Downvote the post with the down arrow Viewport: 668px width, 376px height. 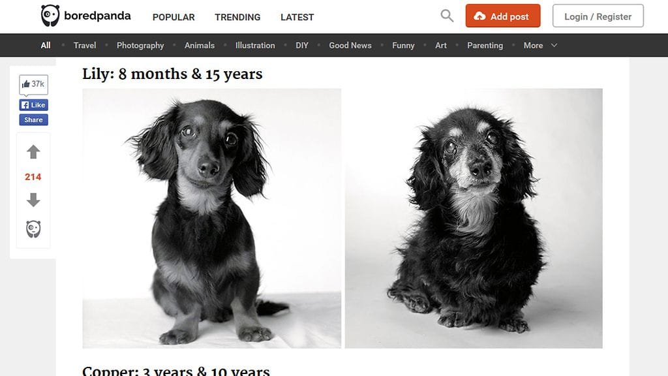click(x=33, y=200)
